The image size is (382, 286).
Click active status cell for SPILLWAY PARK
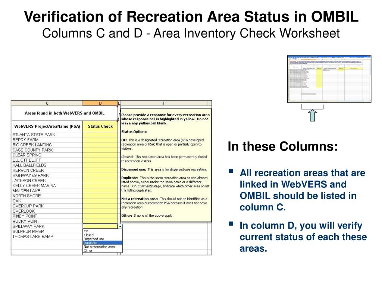pyautogui.click(x=100, y=226)
